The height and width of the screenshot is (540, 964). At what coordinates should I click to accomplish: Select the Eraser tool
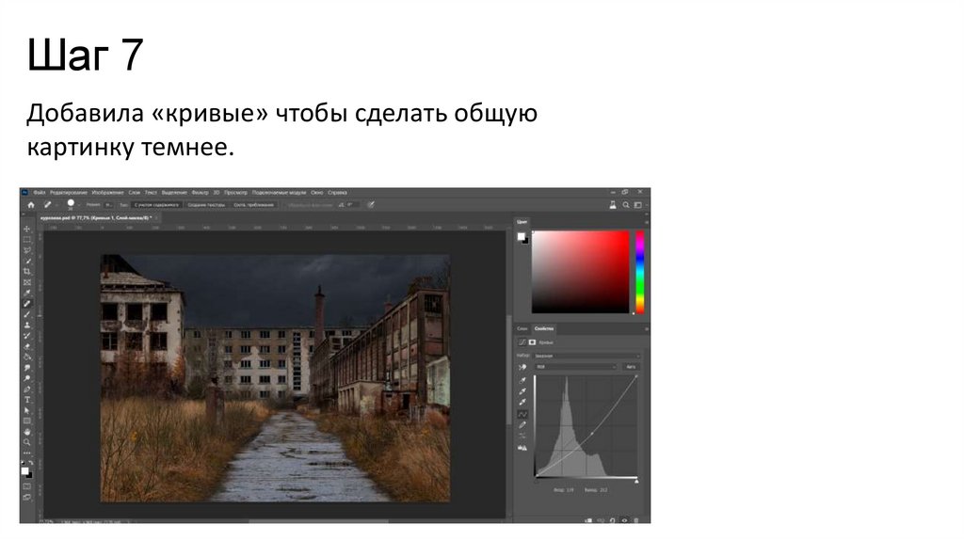tap(26, 346)
